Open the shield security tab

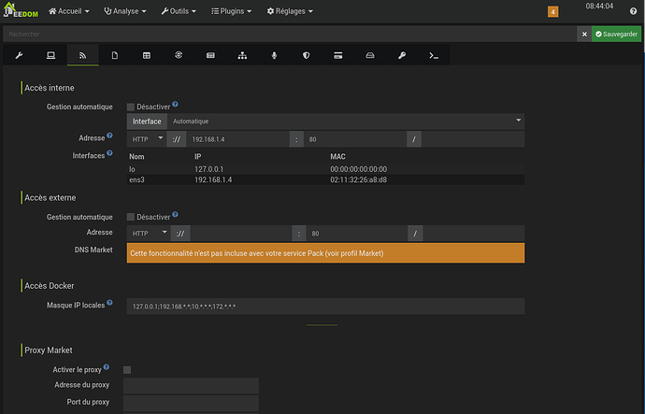coord(306,56)
